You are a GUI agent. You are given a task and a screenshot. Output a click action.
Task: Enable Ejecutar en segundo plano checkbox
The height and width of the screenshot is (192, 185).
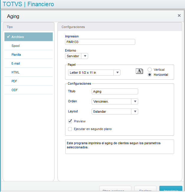pyautogui.click(x=70, y=129)
